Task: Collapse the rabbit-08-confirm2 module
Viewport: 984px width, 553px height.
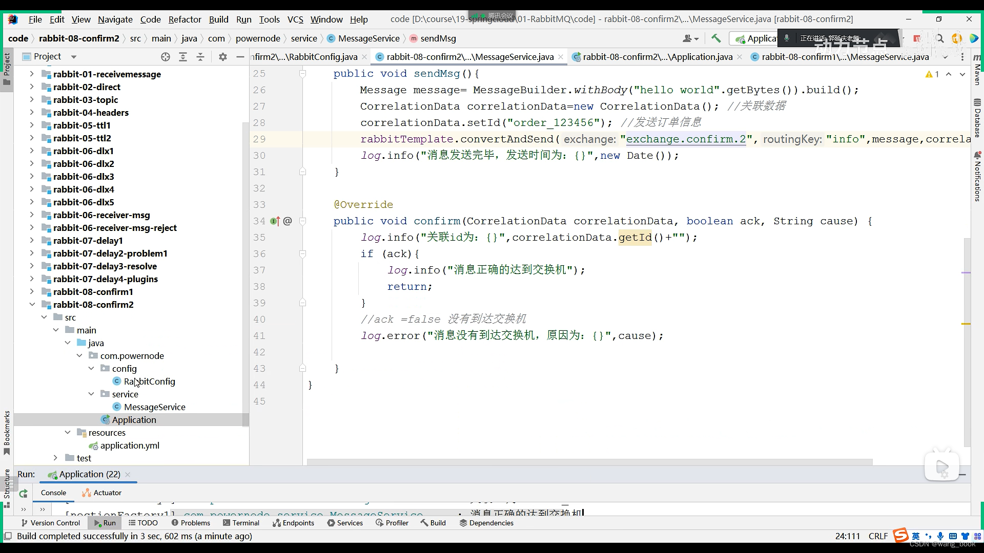Action: pyautogui.click(x=32, y=305)
